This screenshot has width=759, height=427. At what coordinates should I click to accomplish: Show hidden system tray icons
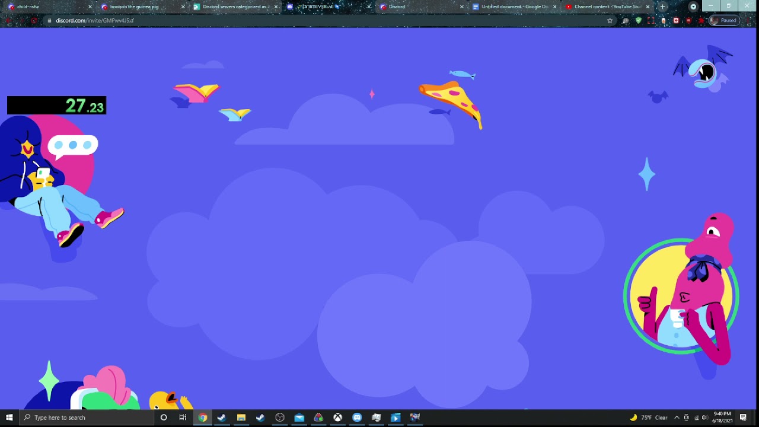pyautogui.click(x=677, y=418)
